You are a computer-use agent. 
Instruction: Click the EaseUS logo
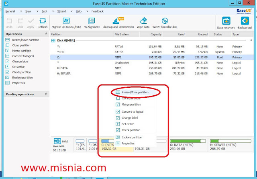pyautogui.click(x=244, y=11)
